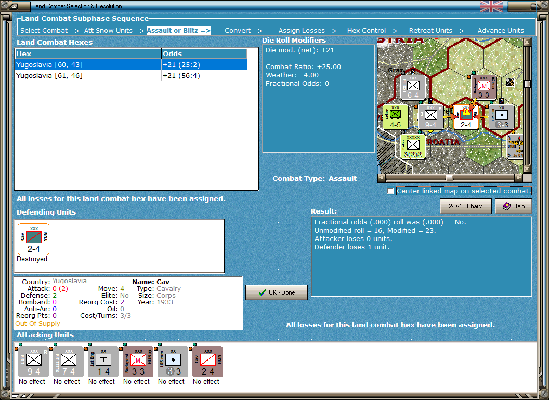This screenshot has width=549, height=400.
Task: Click the Assign Losses subphase label
Action: tap(307, 31)
